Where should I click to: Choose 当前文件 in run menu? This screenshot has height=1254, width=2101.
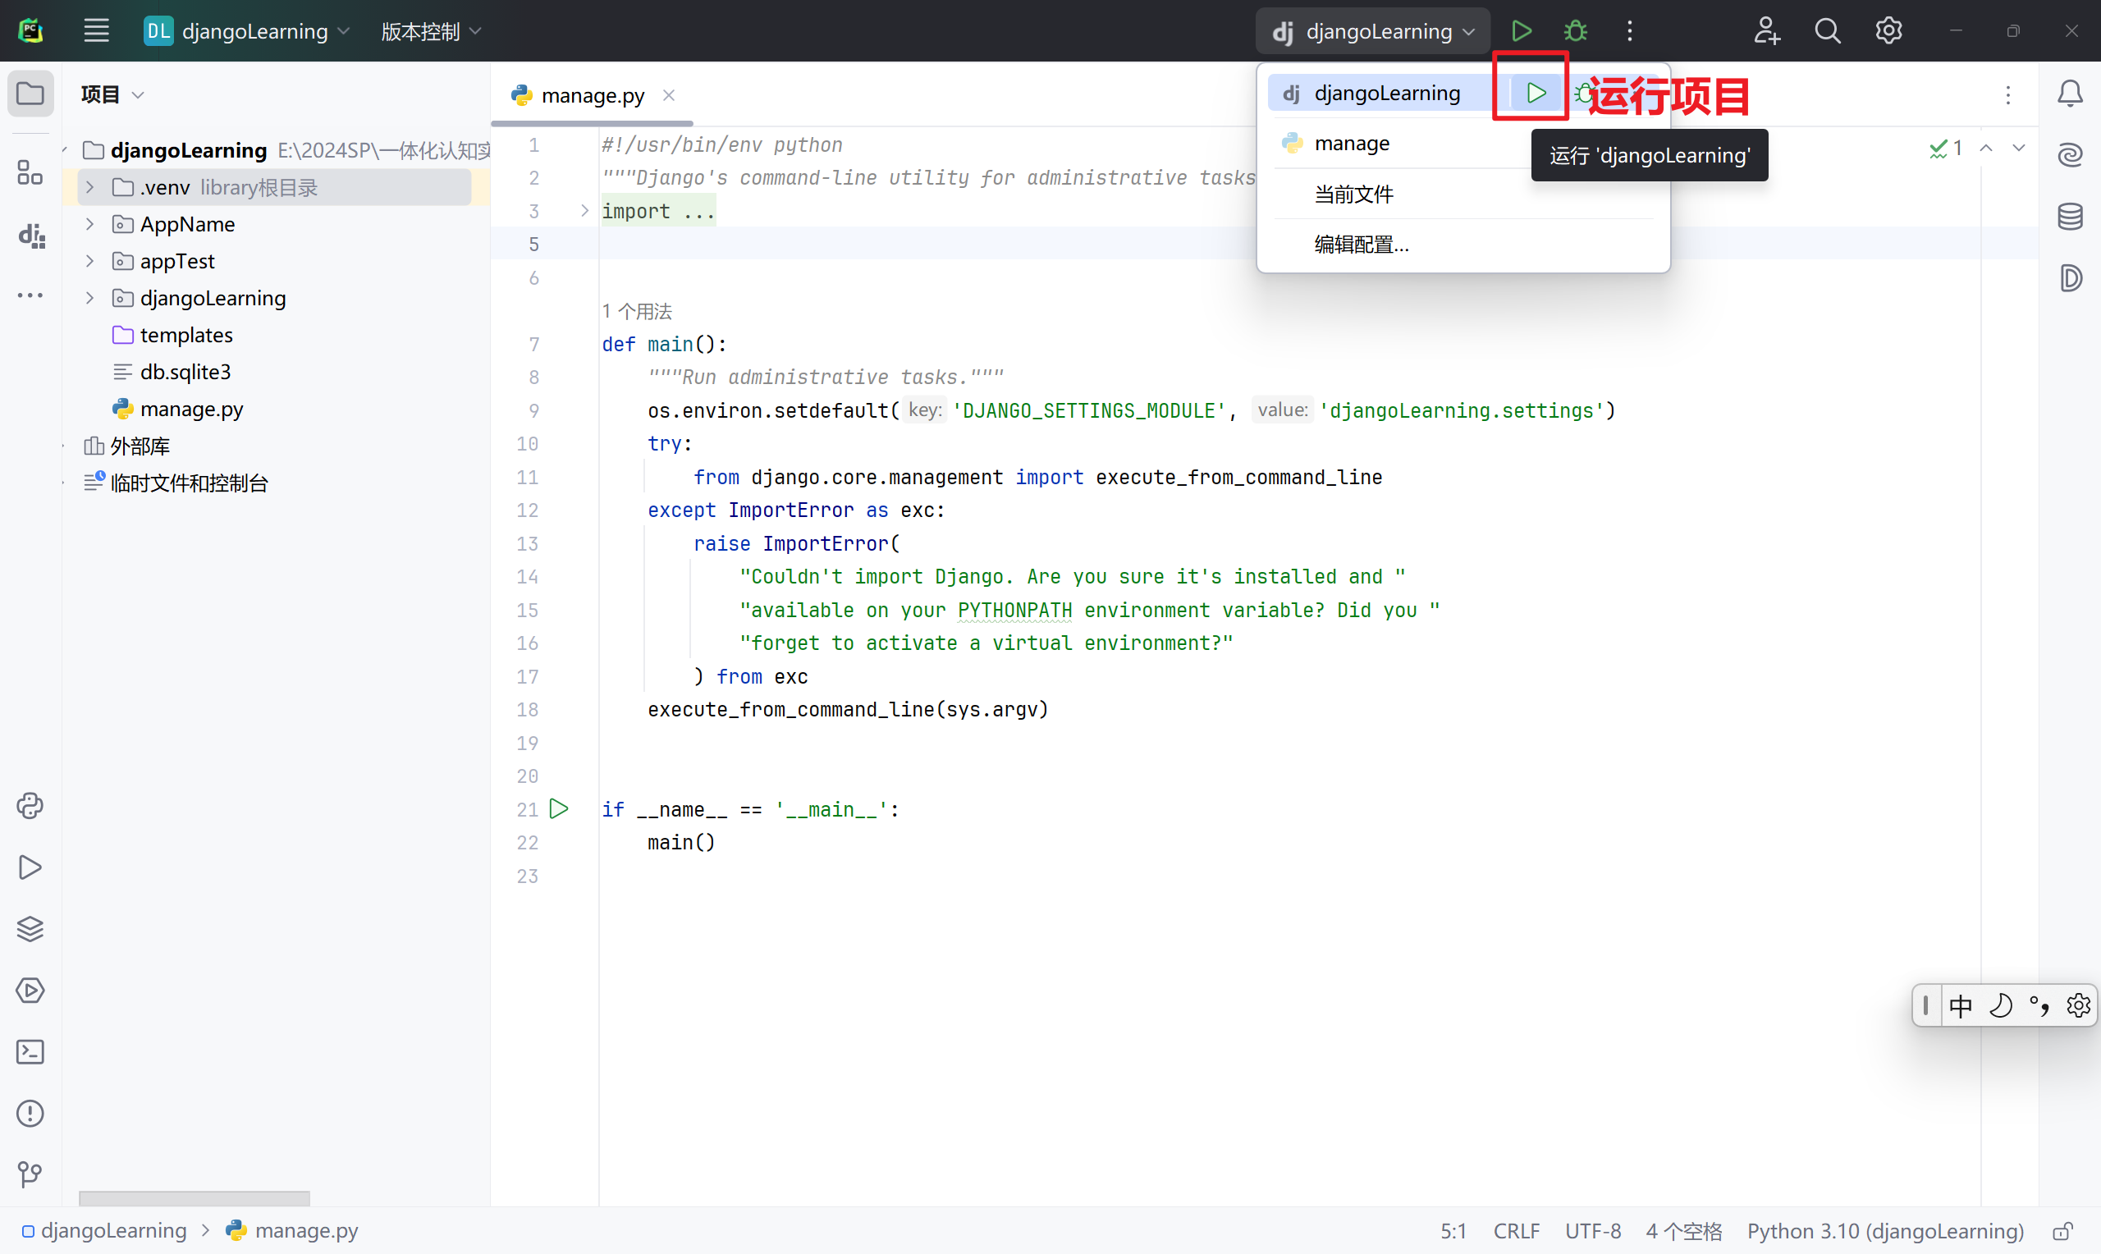click(x=1353, y=195)
